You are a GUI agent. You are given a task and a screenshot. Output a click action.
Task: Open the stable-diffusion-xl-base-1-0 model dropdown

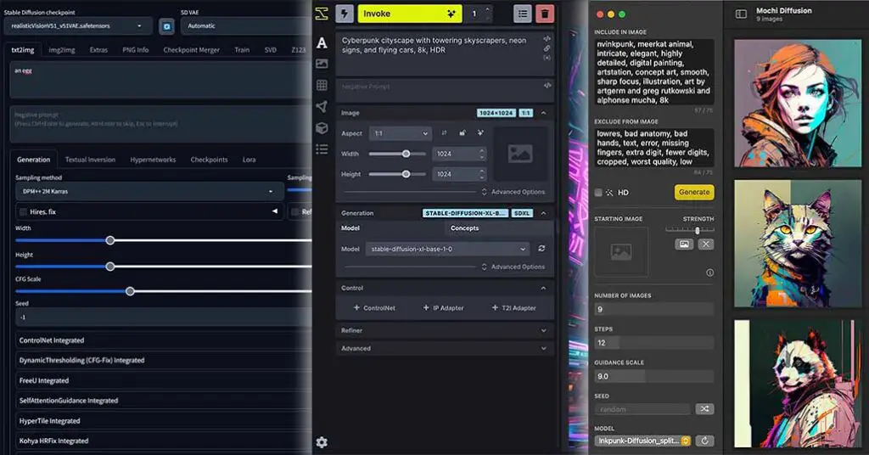[x=448, y=249]
